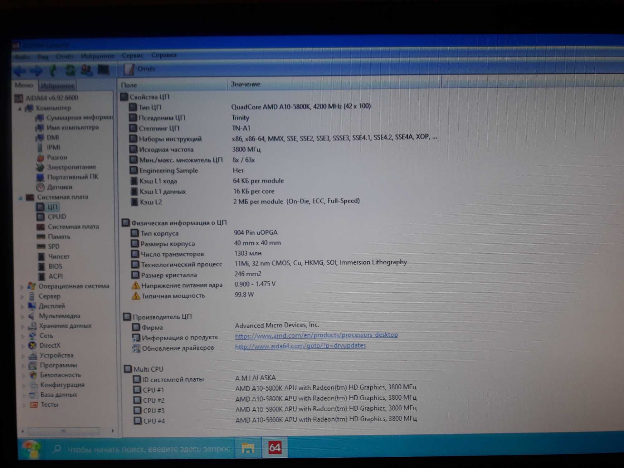Switch to the Меню tab

click(x=24, y=85)
